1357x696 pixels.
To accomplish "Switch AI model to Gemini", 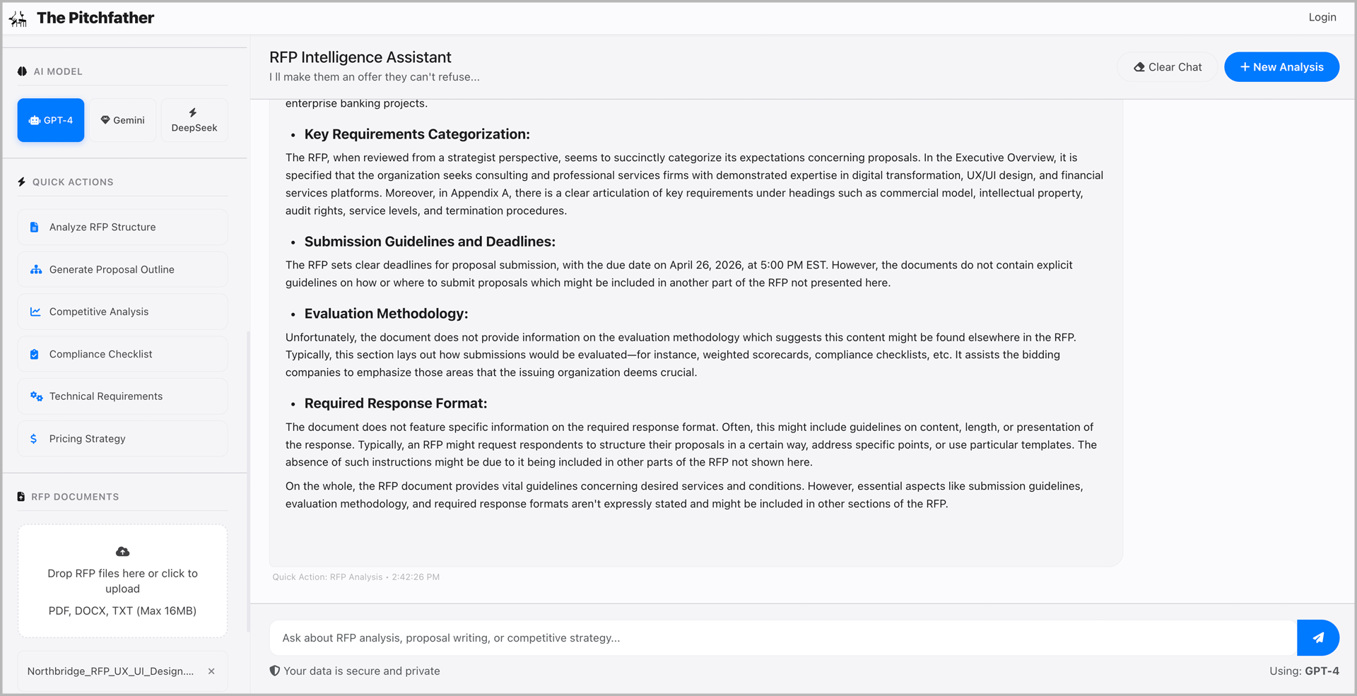I will tap(122, 120).
